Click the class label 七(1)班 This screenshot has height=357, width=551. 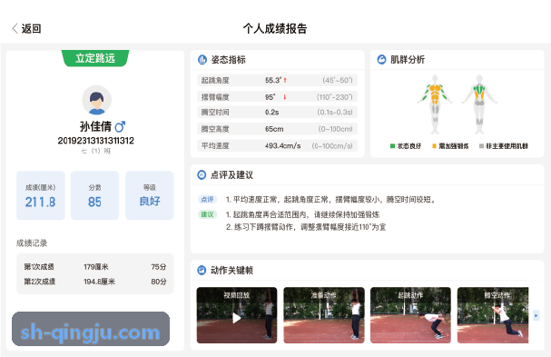pos(96,151)
